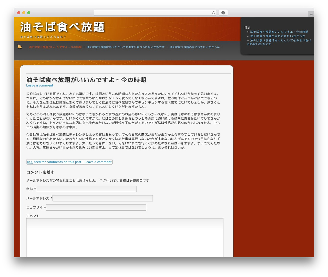Focus the 名前 name input field
Viewport: 328px width, 277px height.
86,189
